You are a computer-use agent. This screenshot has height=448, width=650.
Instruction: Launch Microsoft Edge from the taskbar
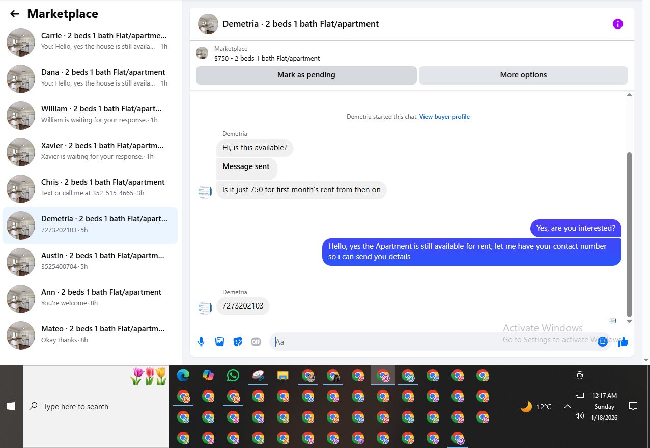(183, 376)
